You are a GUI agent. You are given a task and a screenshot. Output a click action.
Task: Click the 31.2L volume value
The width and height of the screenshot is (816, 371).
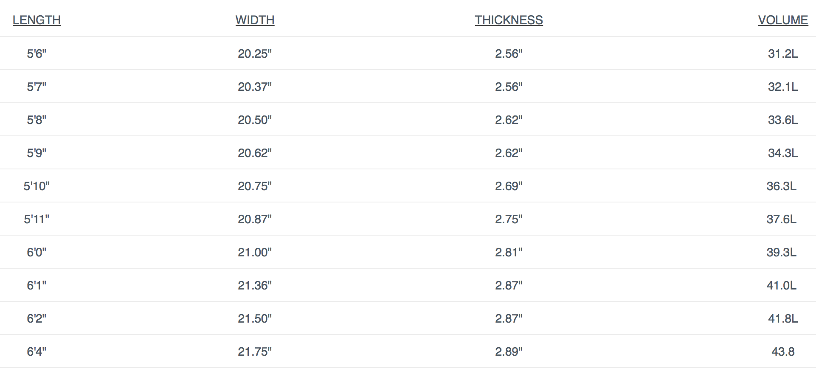(x=783, y=53)
